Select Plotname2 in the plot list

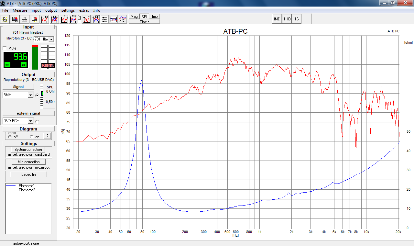(27, 190)
